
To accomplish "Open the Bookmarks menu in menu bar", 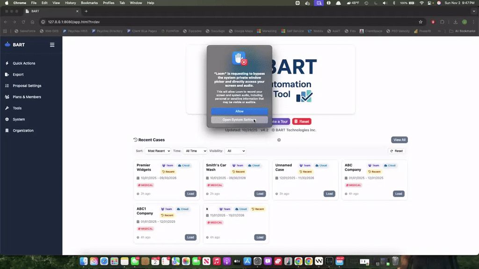I will [89, 3].
